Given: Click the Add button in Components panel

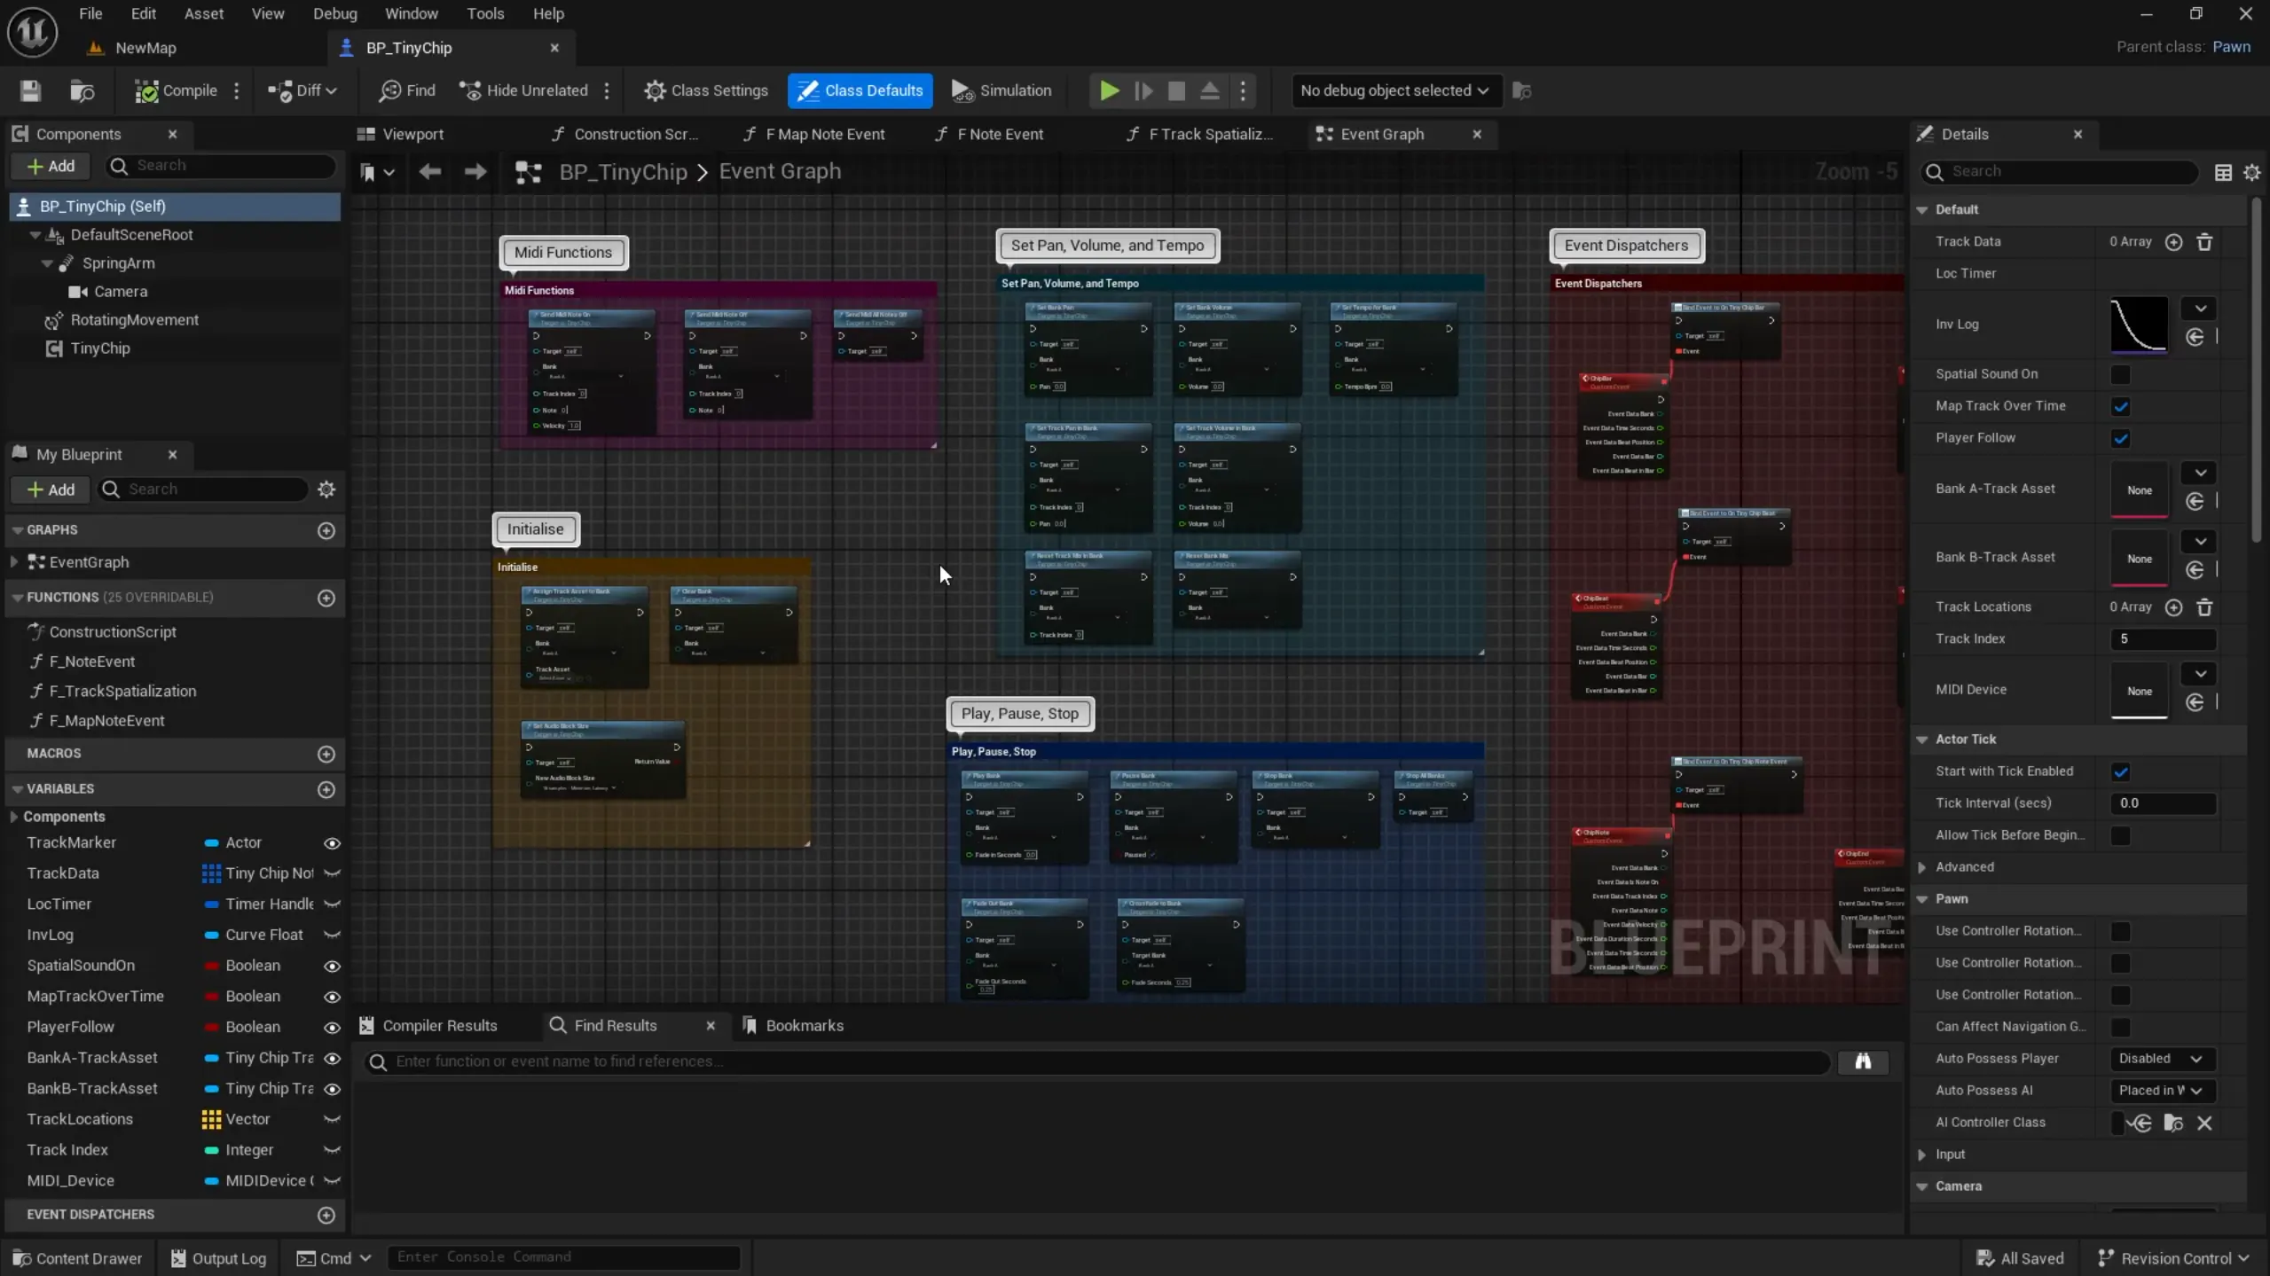Looking at the screenshot, I should (x=51, y=166).
